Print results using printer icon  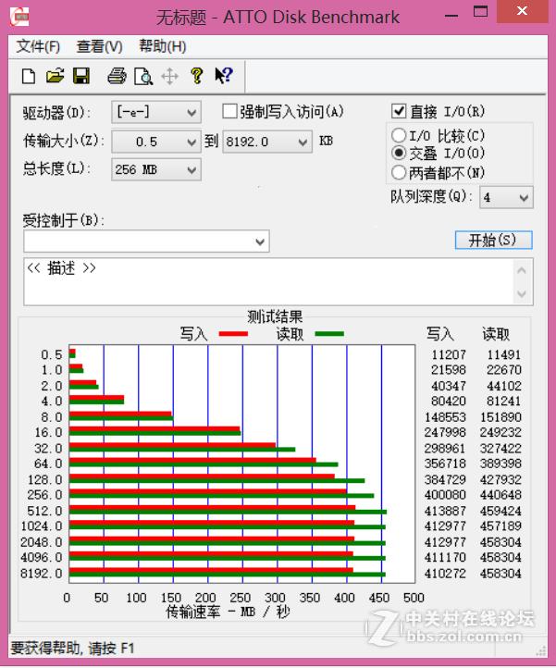[117, 76]
